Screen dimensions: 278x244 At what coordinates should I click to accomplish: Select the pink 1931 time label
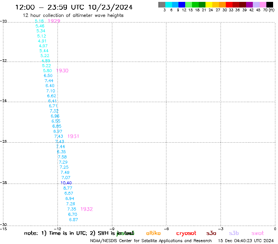click(x=73, y=136)
